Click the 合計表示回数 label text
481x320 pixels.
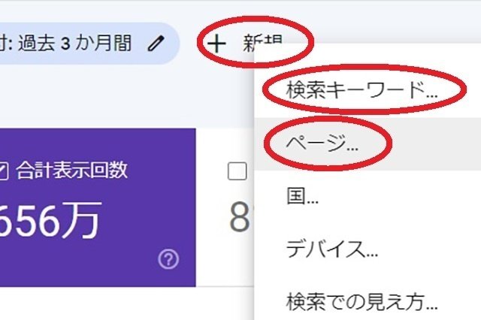click(x=71, y=170)
